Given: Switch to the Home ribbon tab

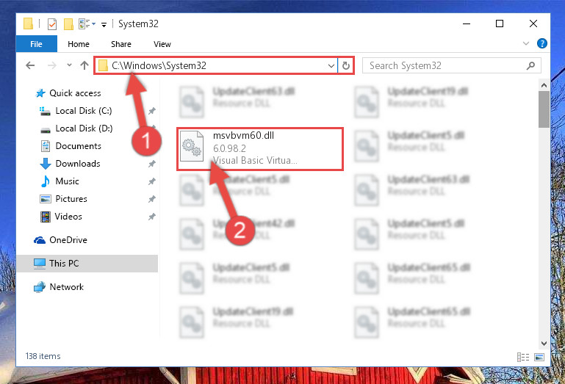Looking at the screenshot, I should tap(79, 44).
